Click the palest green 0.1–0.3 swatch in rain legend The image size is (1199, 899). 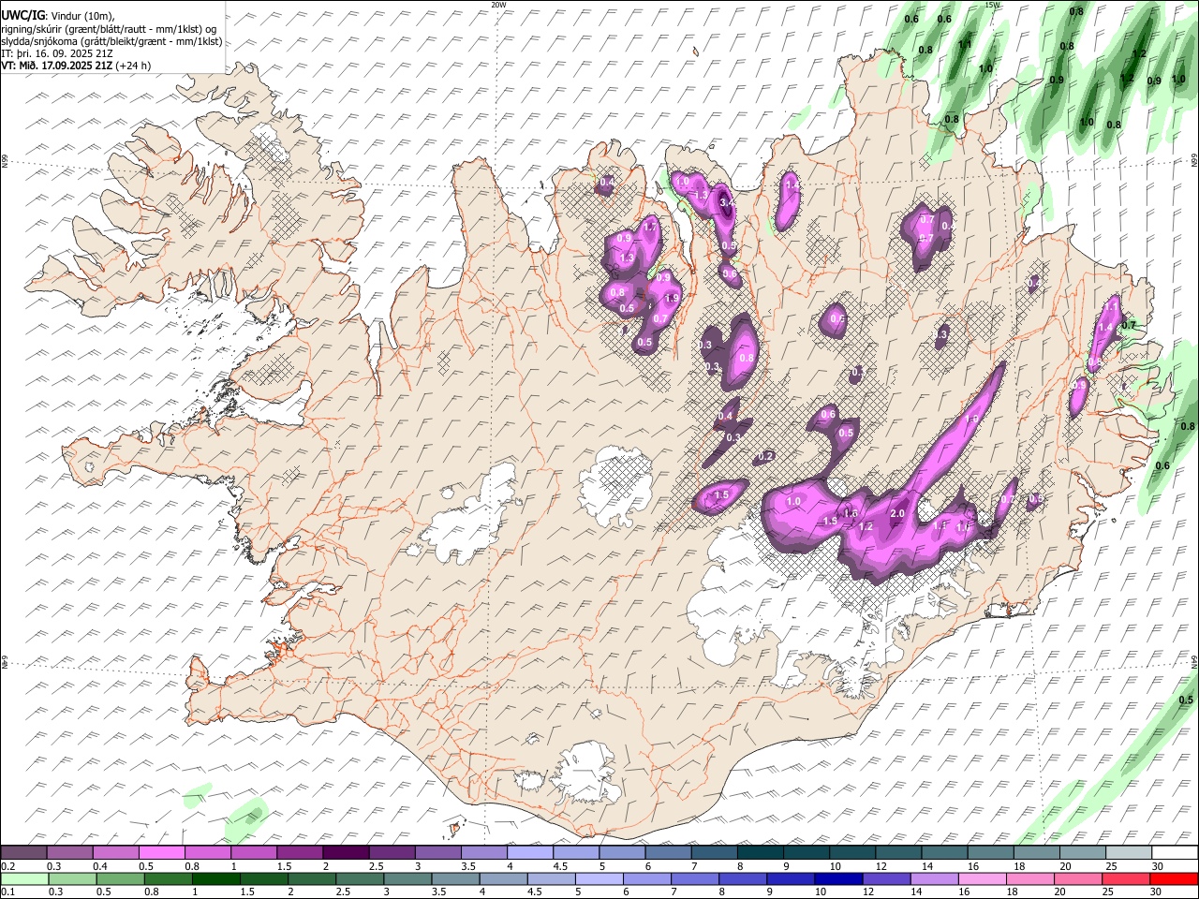click(23, 878)
